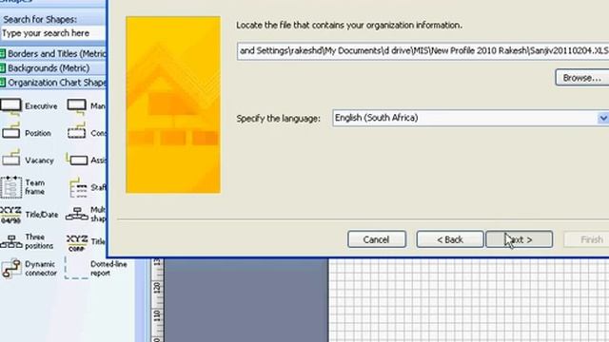
Task: Click the Cancel button in the wizard
Action: tap(377, 239)
